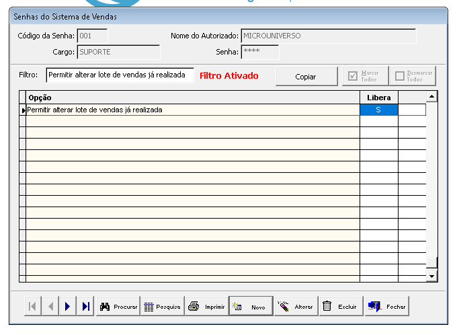Advance to the next record arrow

click(67, 307)
